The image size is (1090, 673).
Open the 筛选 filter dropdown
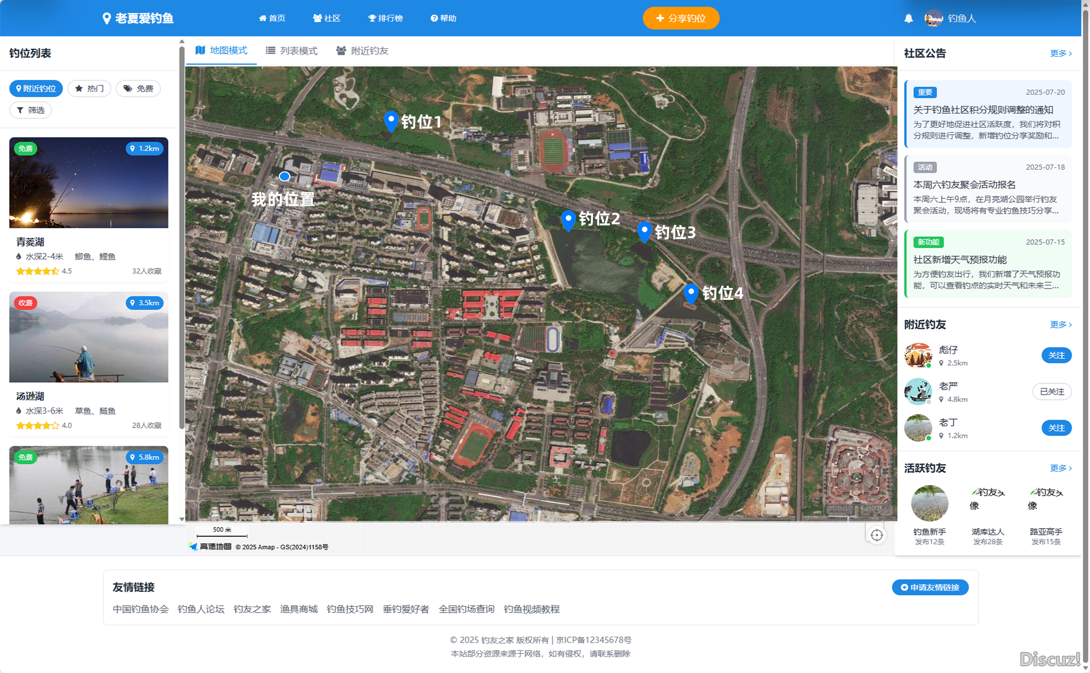pyautogui.click(x=31, y=110)
